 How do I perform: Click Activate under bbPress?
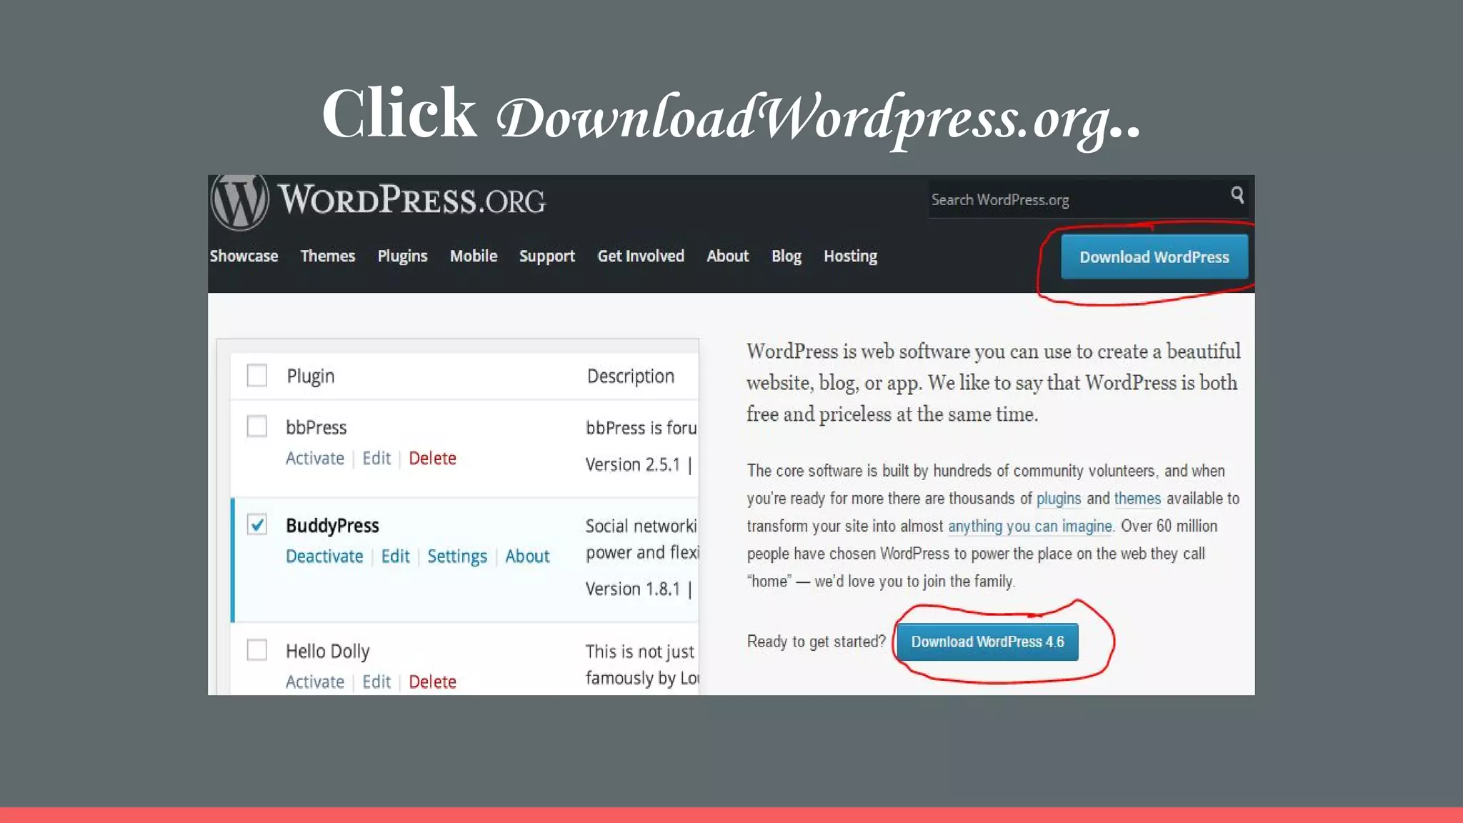[314, 458]
